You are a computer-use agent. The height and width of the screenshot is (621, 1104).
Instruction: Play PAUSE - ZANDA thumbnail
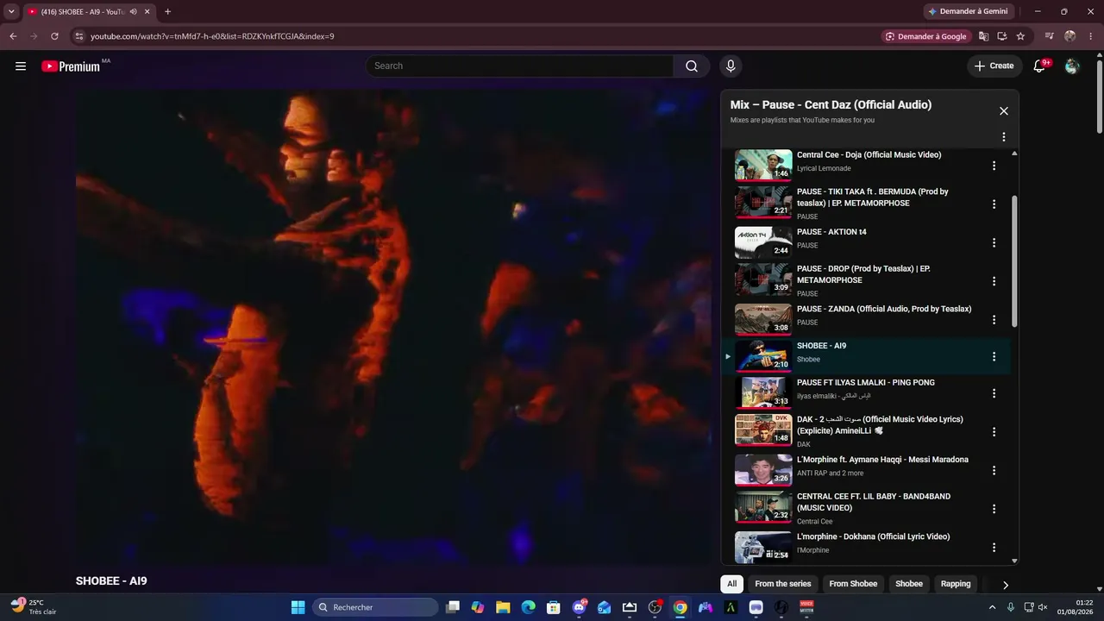point(763,320)
